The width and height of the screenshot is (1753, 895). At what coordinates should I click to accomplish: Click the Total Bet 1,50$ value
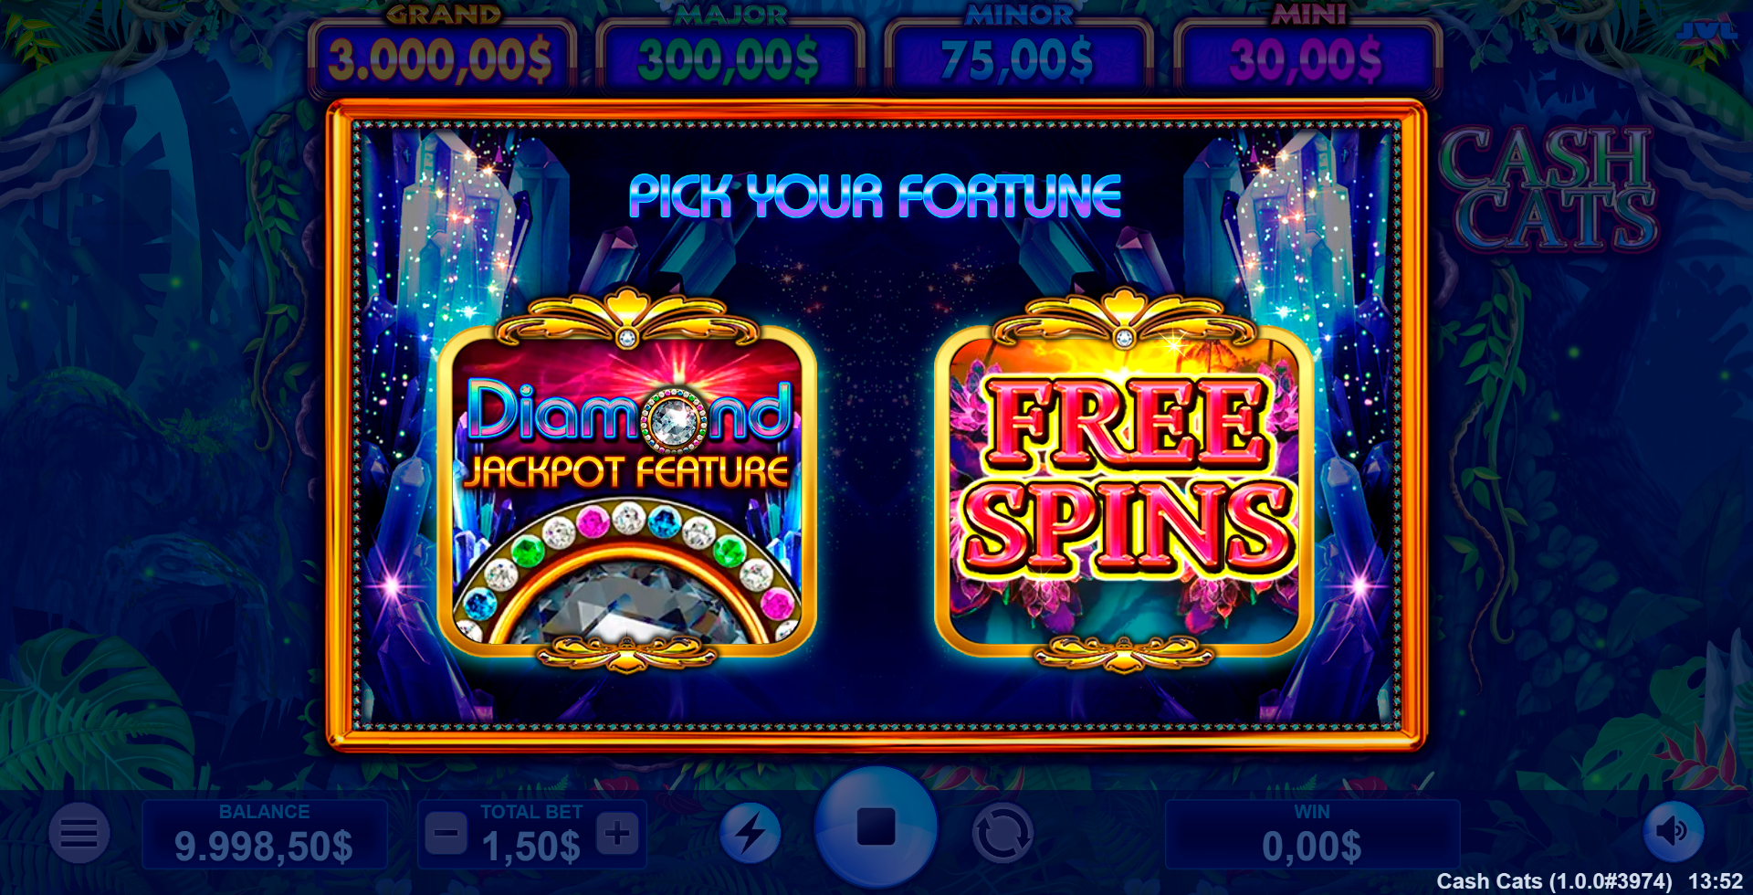[x=531, y=847]
